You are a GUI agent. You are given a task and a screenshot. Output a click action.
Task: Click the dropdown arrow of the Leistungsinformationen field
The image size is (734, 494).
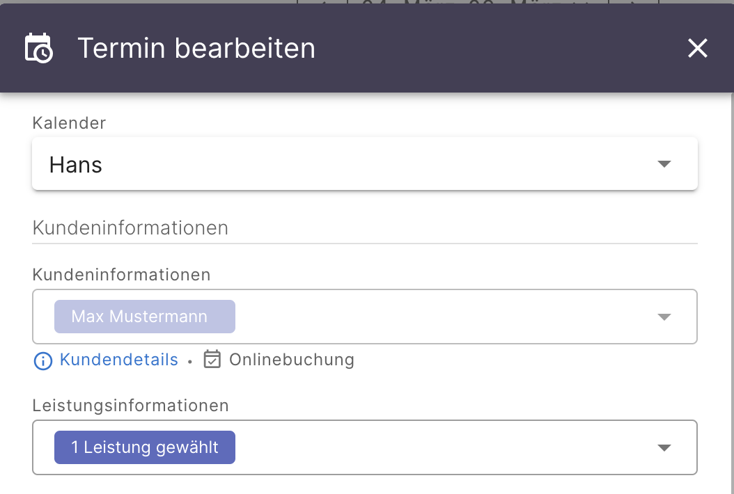click(664, 447)
